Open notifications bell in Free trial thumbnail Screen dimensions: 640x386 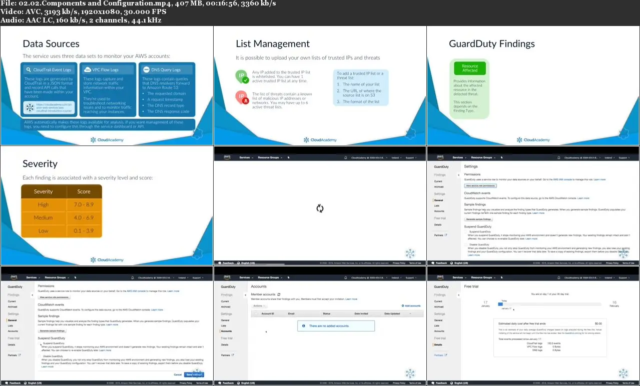point(558,277)
